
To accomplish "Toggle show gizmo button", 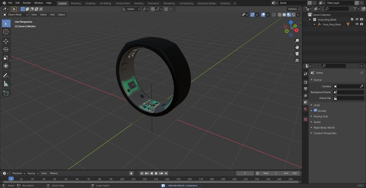I will click(252, 15).
